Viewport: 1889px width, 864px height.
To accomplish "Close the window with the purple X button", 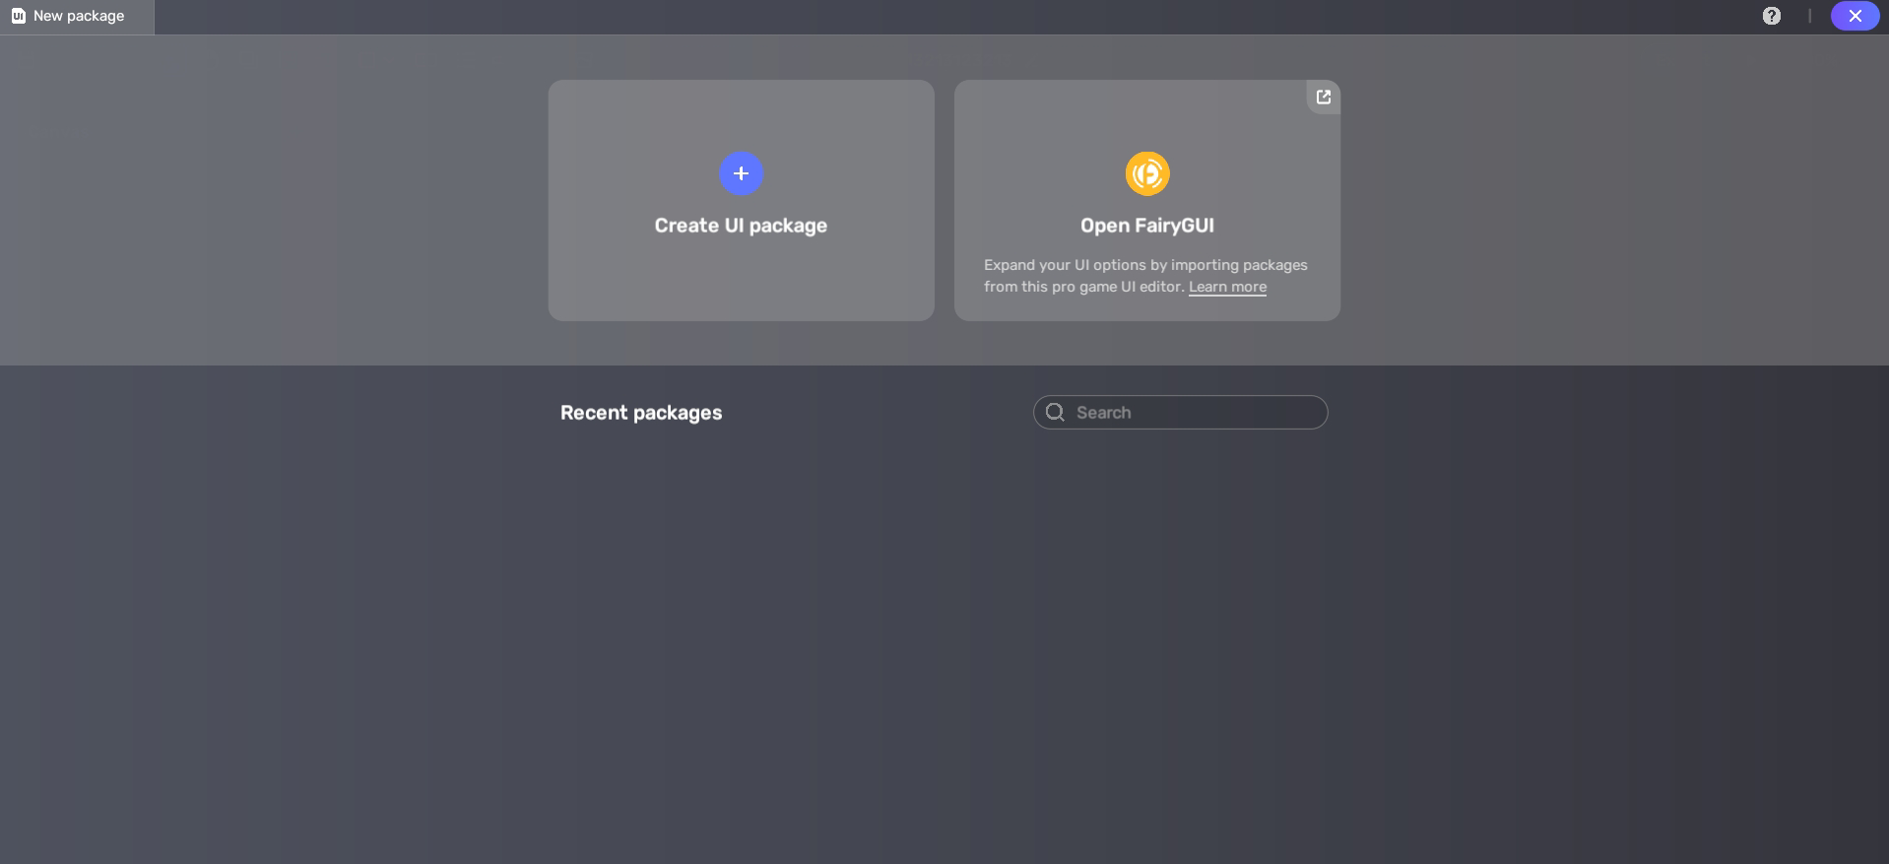I will 1855,16.
